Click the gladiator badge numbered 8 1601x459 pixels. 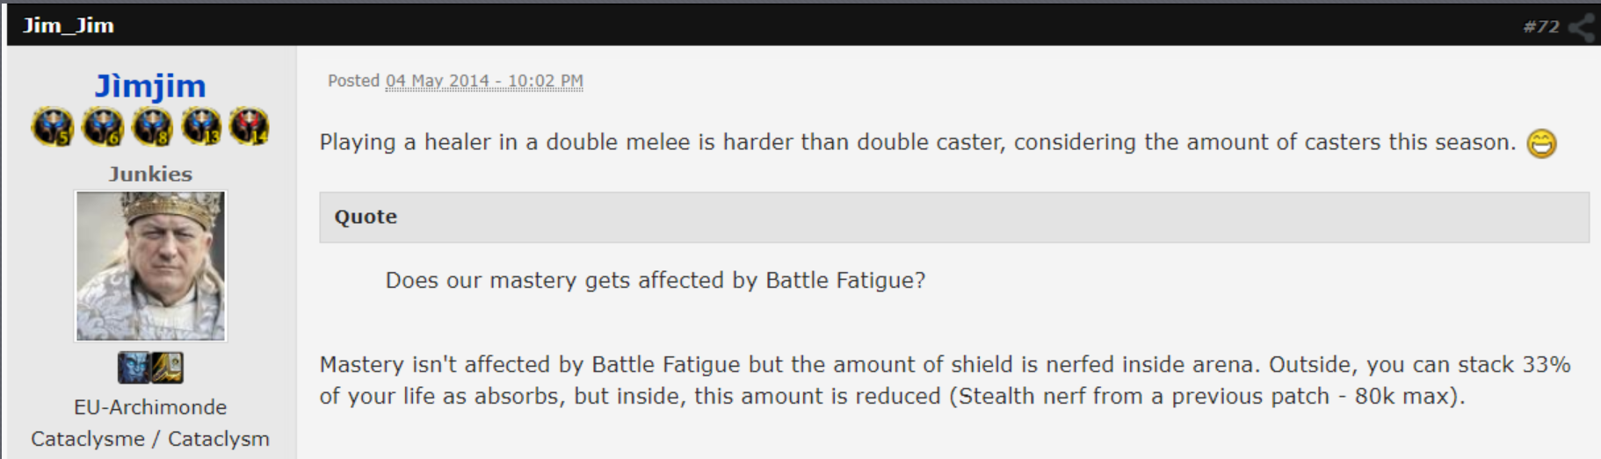(152, 127)
